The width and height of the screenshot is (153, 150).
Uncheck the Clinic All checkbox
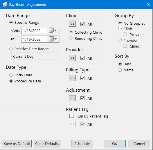[x=82, y=24]
